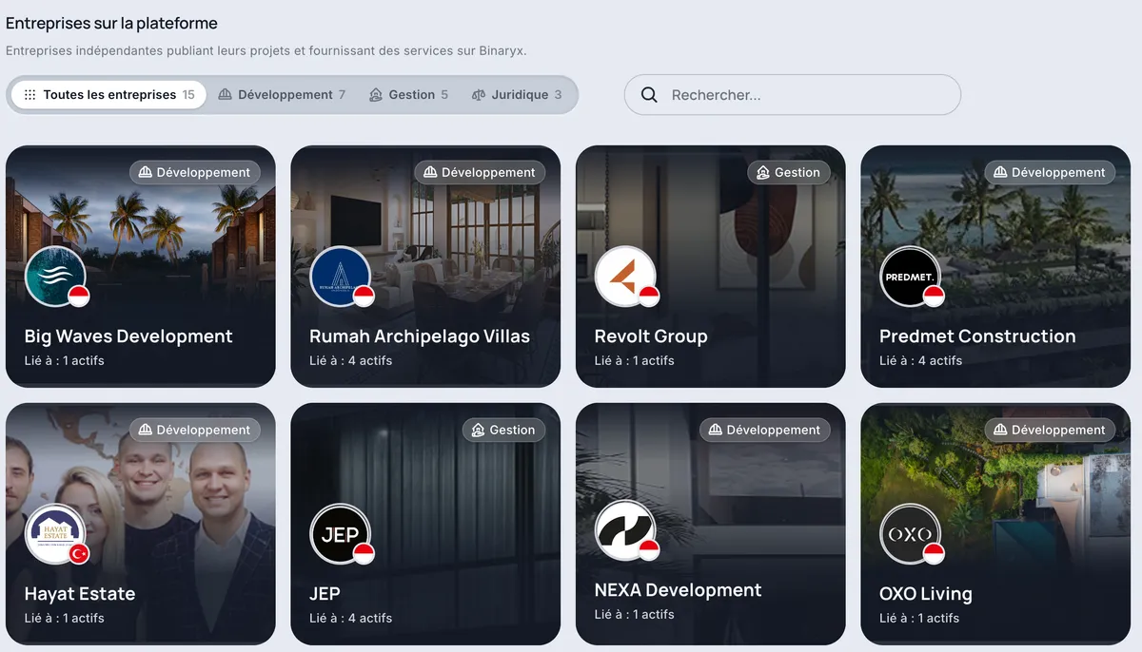Click the Indonesian flag on Revolt Group logo
Viewport: 1142px width, 652px height.
[x=649, y=296]
